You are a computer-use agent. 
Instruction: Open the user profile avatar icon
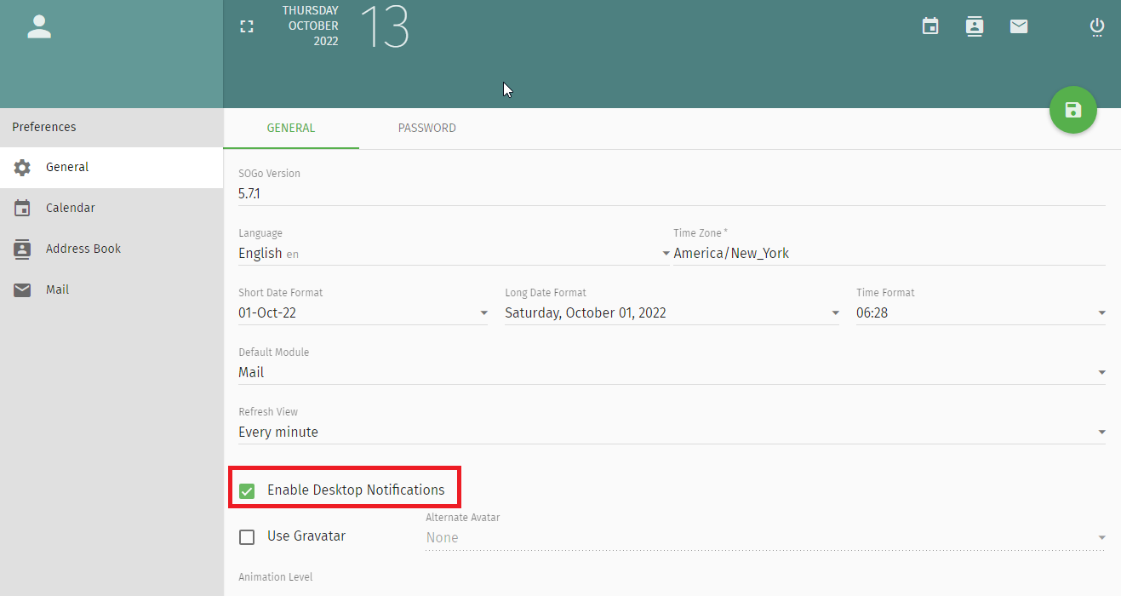tap(39, 26)
